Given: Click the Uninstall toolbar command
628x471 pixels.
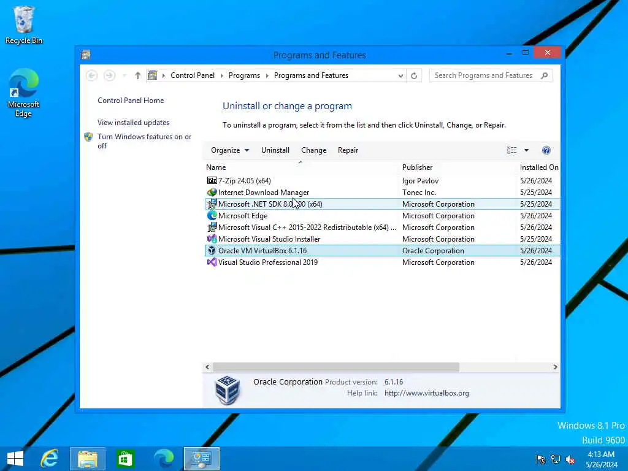Looking at the screenshot, I should click(275, 150).
